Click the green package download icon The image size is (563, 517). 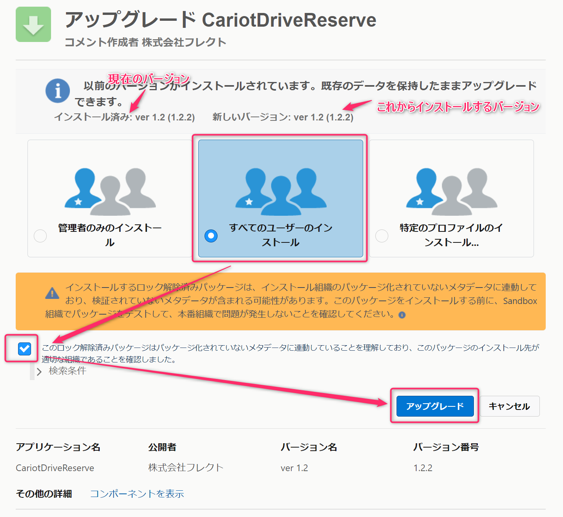pyautogui.click(x=33, y=24)
